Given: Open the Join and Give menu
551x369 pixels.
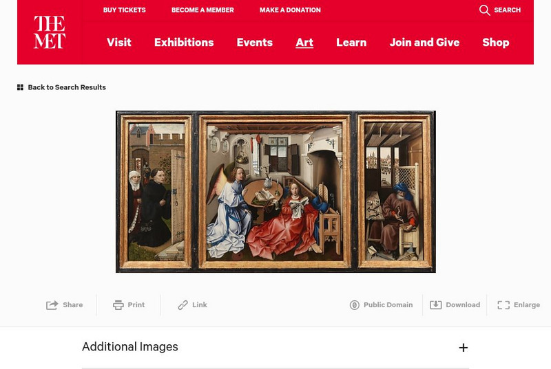Looking at the screenshot, I should (424, 43).
